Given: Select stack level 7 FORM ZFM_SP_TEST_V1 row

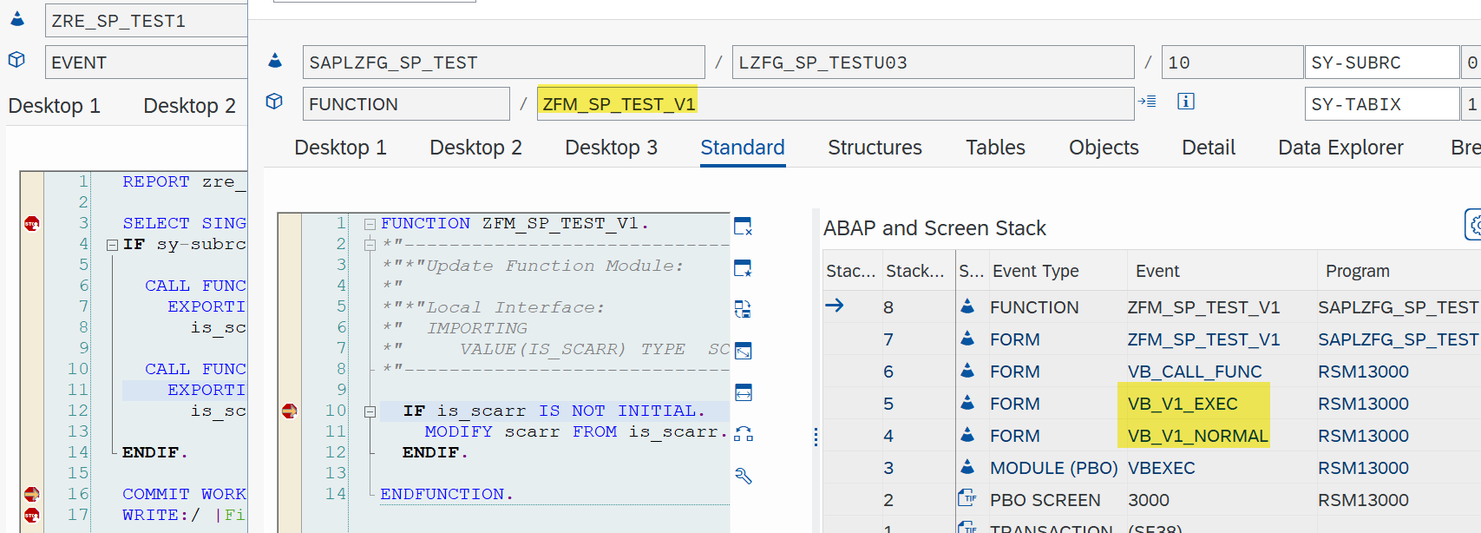Looking at the screenshot, I should click(x=1151, y=339).
